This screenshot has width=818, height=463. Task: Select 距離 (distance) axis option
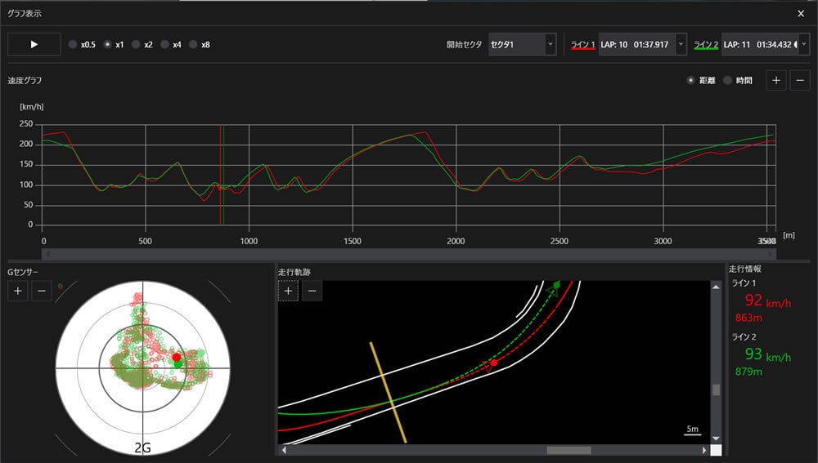point(692,81)
